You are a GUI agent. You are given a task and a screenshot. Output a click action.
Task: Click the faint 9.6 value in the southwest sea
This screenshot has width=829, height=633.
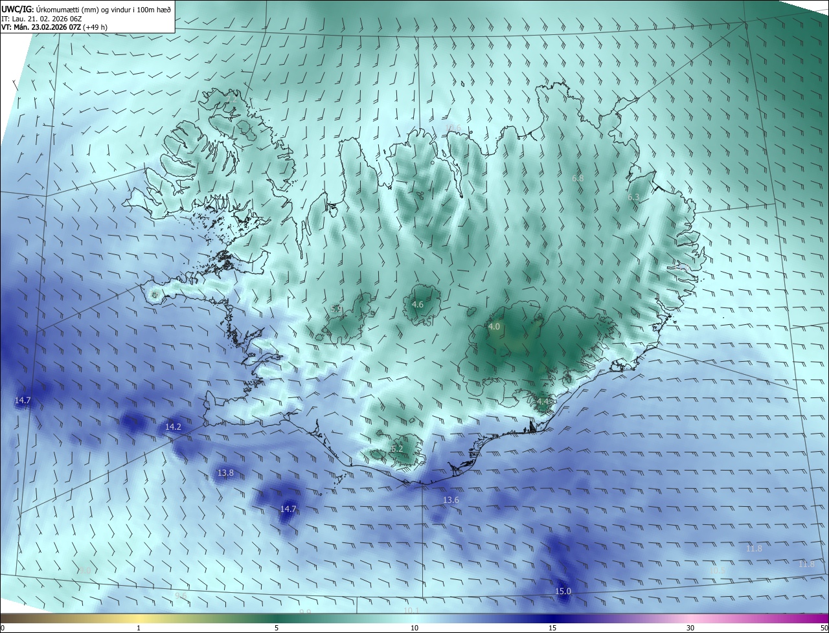pyautogui.click(x=181, y=595)
